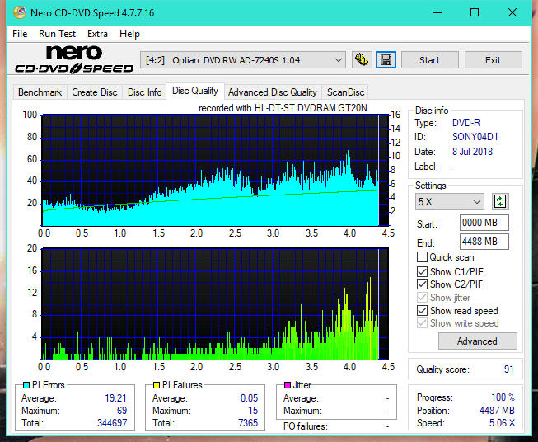538x442 pixels.
Task: Click the recorded with HL-DT-ST caption
Action: [x=283, y=108]
